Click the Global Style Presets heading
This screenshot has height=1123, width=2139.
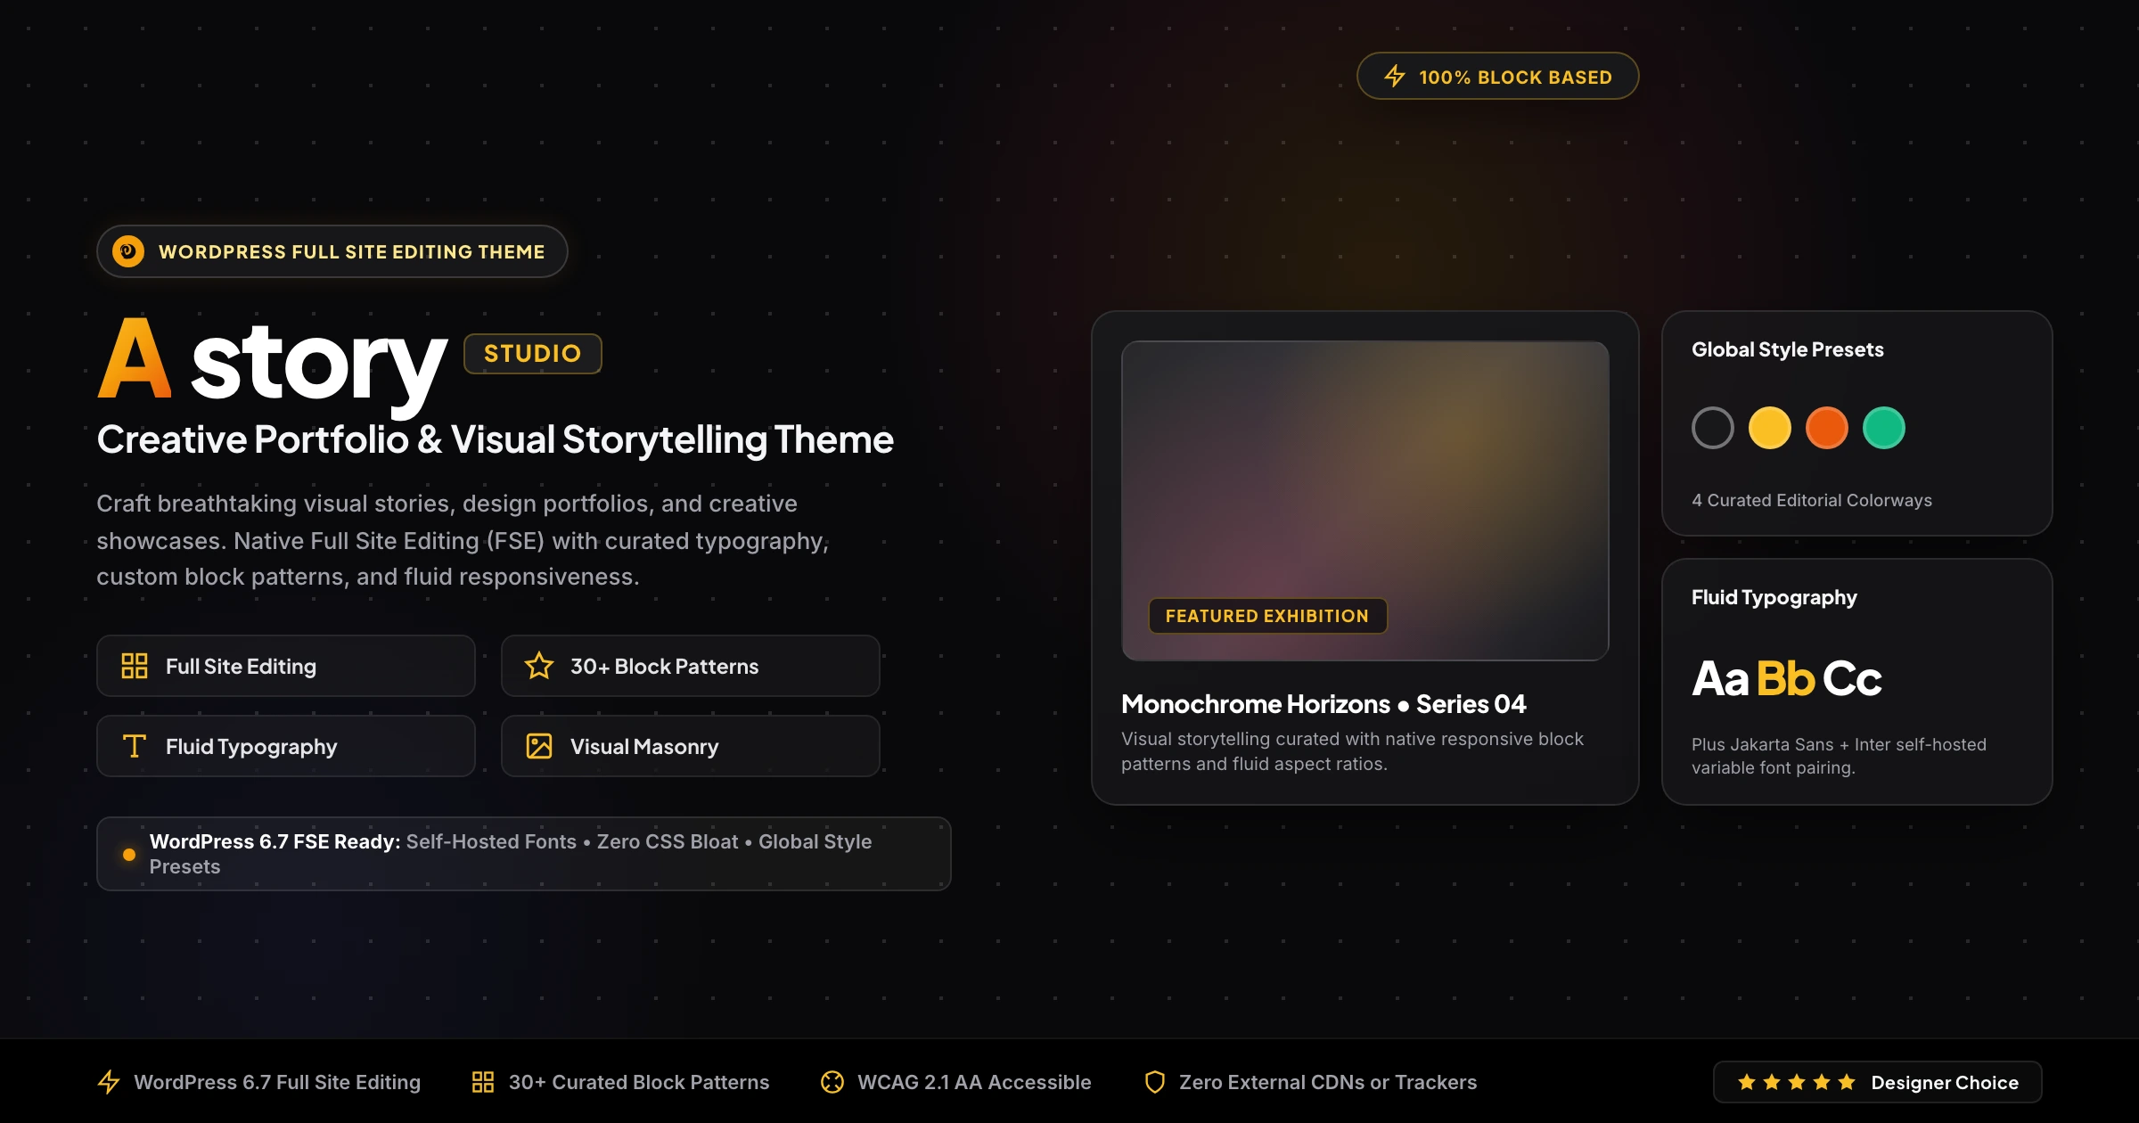coord(1788,349)
